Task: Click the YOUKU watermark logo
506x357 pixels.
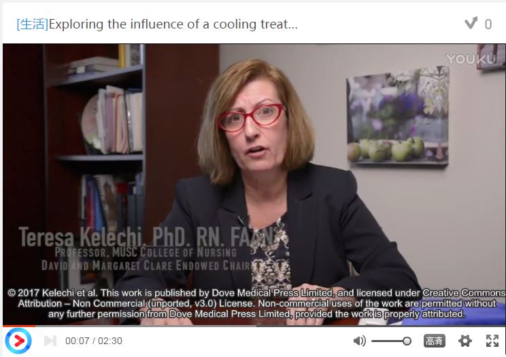Action: [470, 59]
